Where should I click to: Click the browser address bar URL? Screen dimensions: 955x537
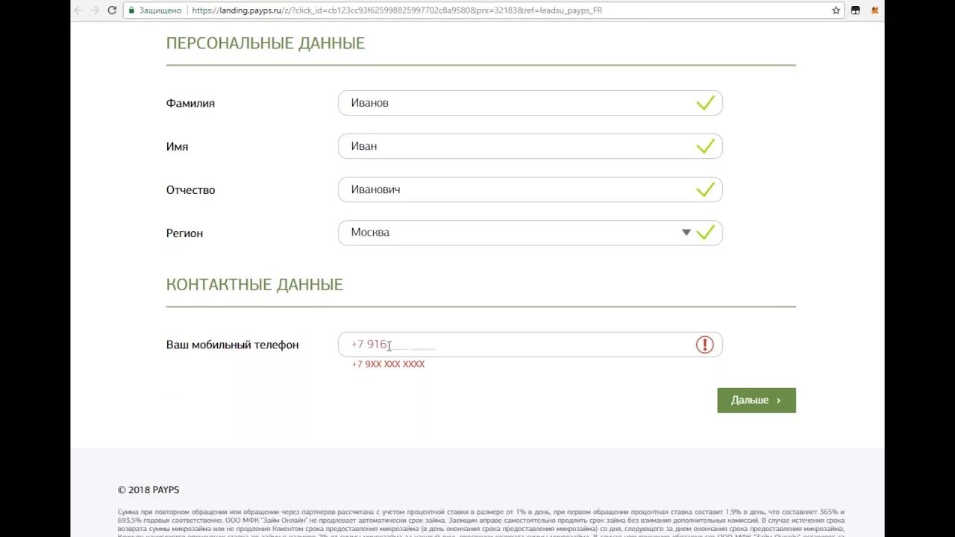click(x=397, y=10)
